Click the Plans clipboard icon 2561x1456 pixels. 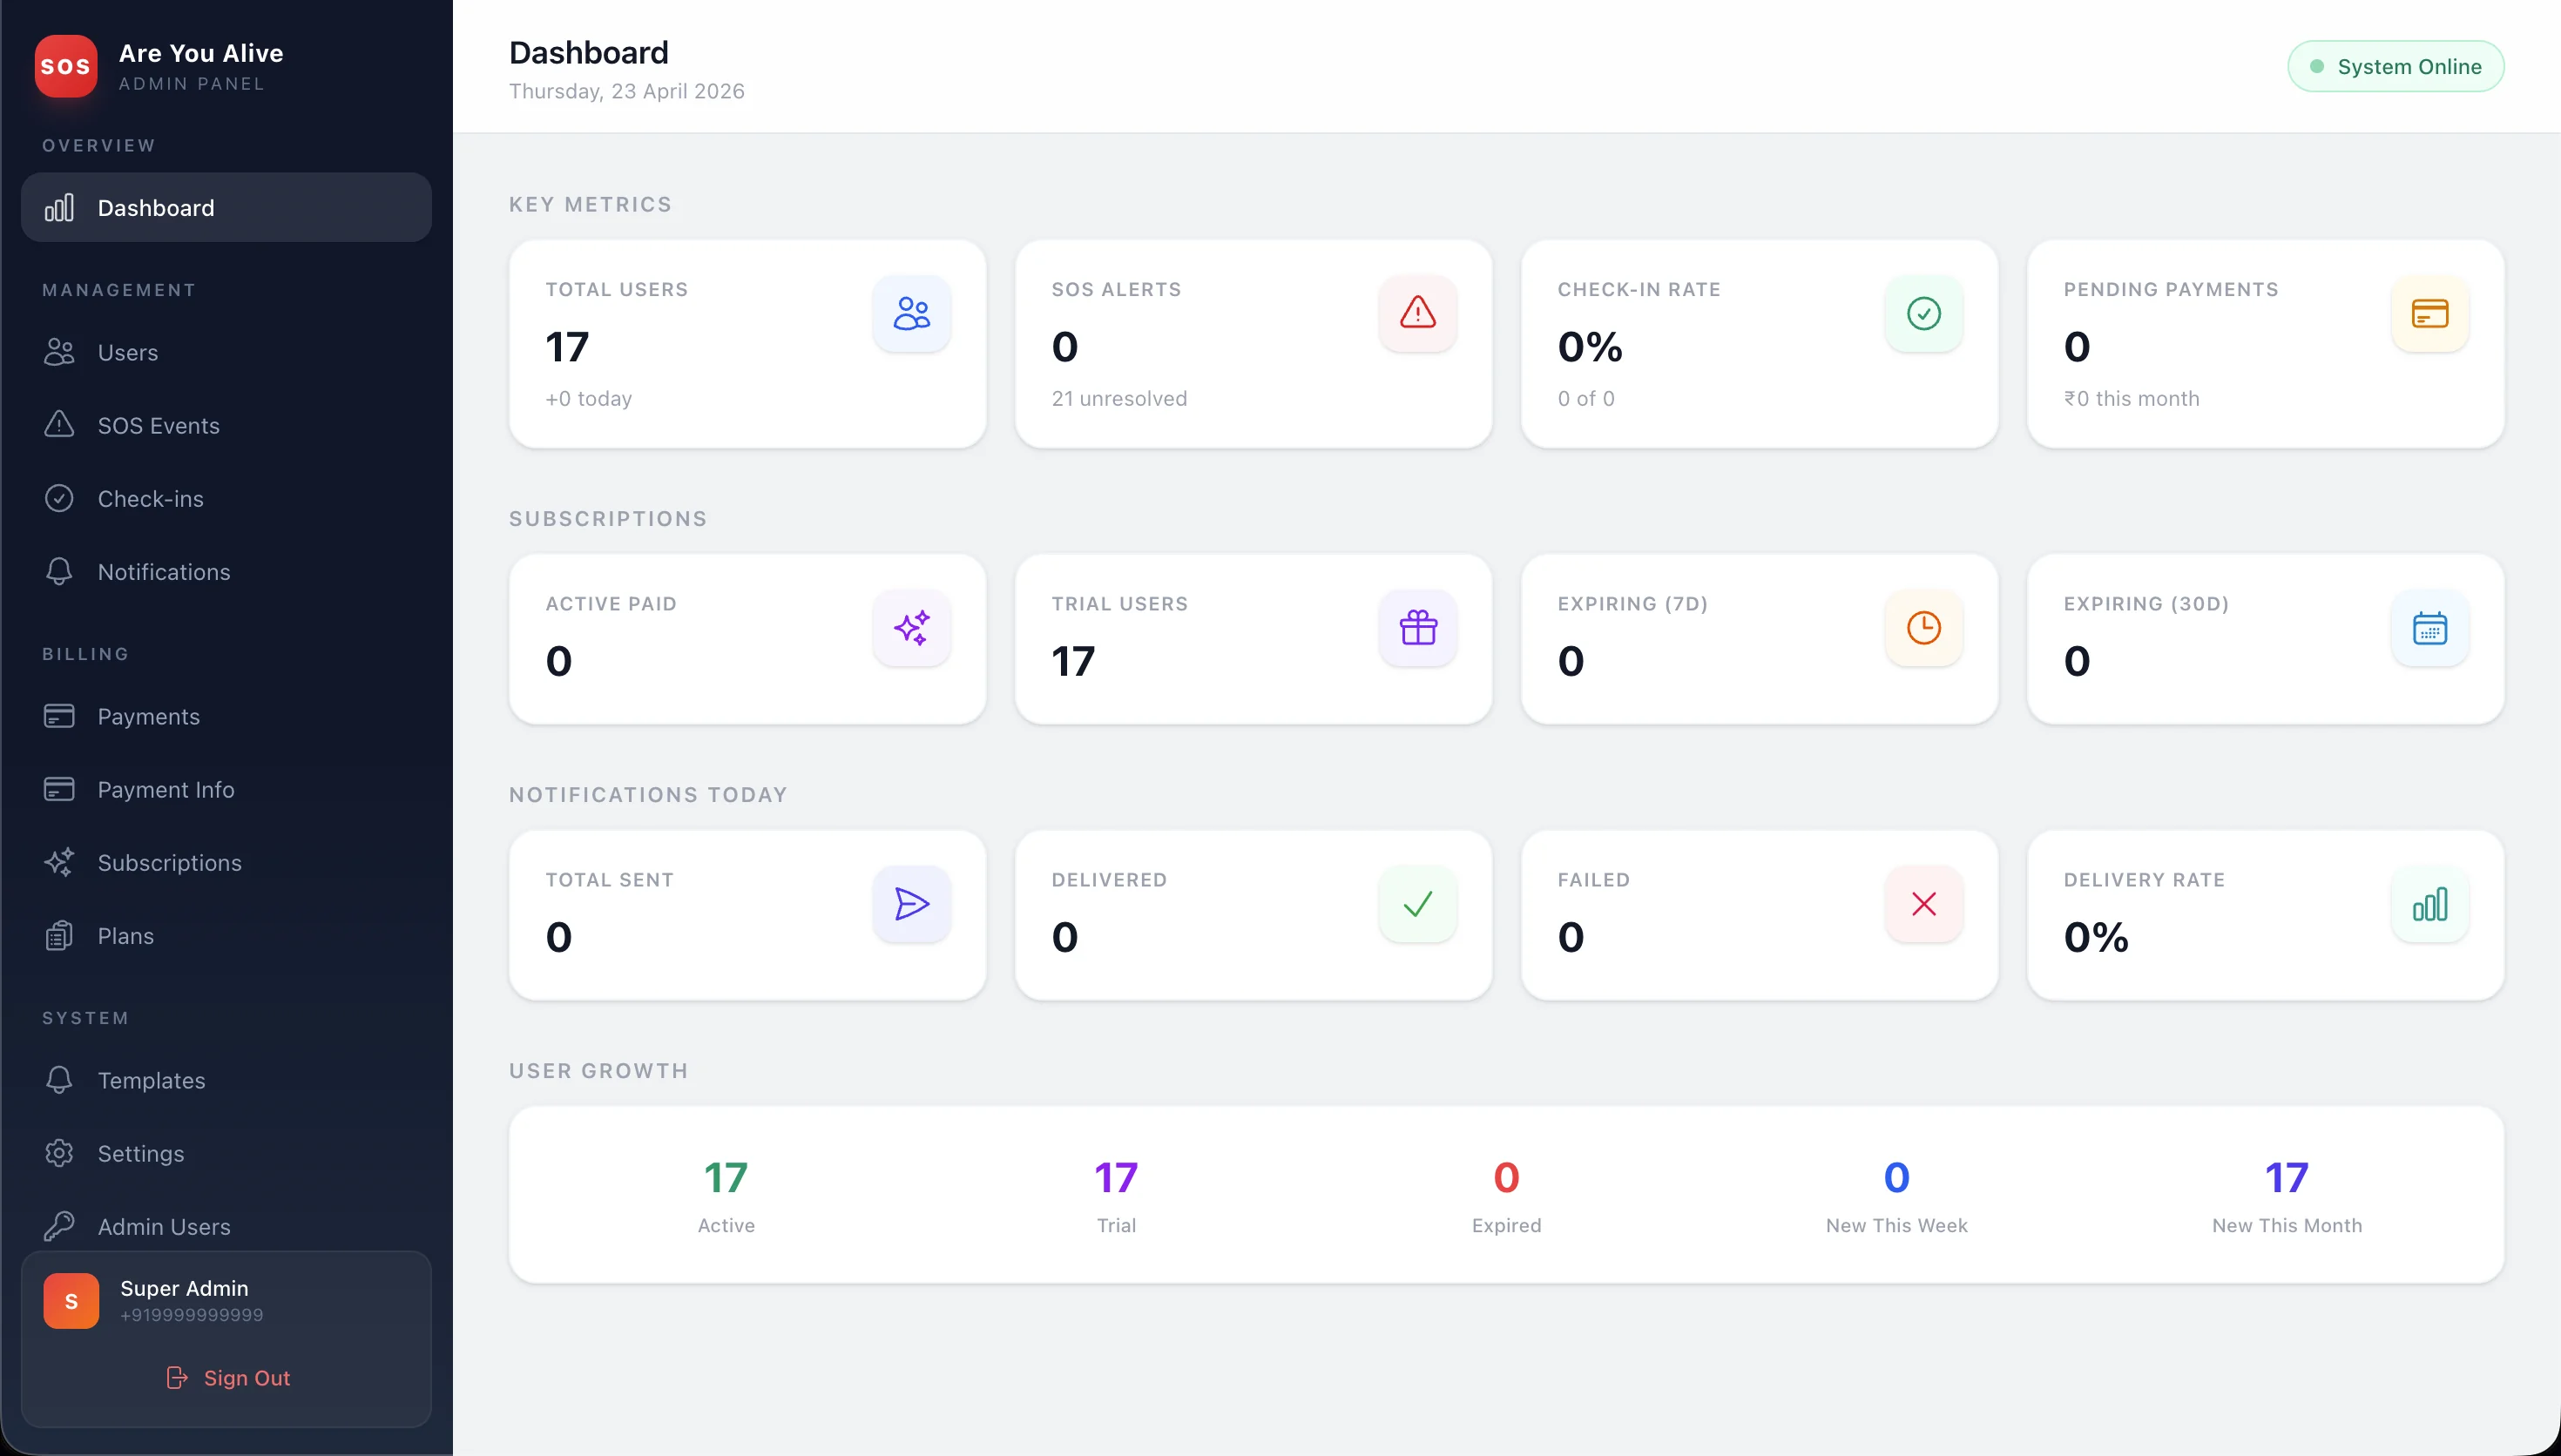[58, 935]
